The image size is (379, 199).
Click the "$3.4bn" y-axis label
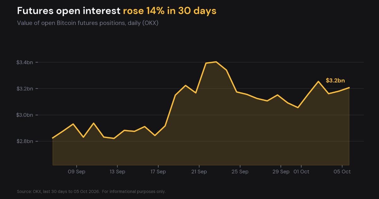pyautogui.click(x=25, y=62)
